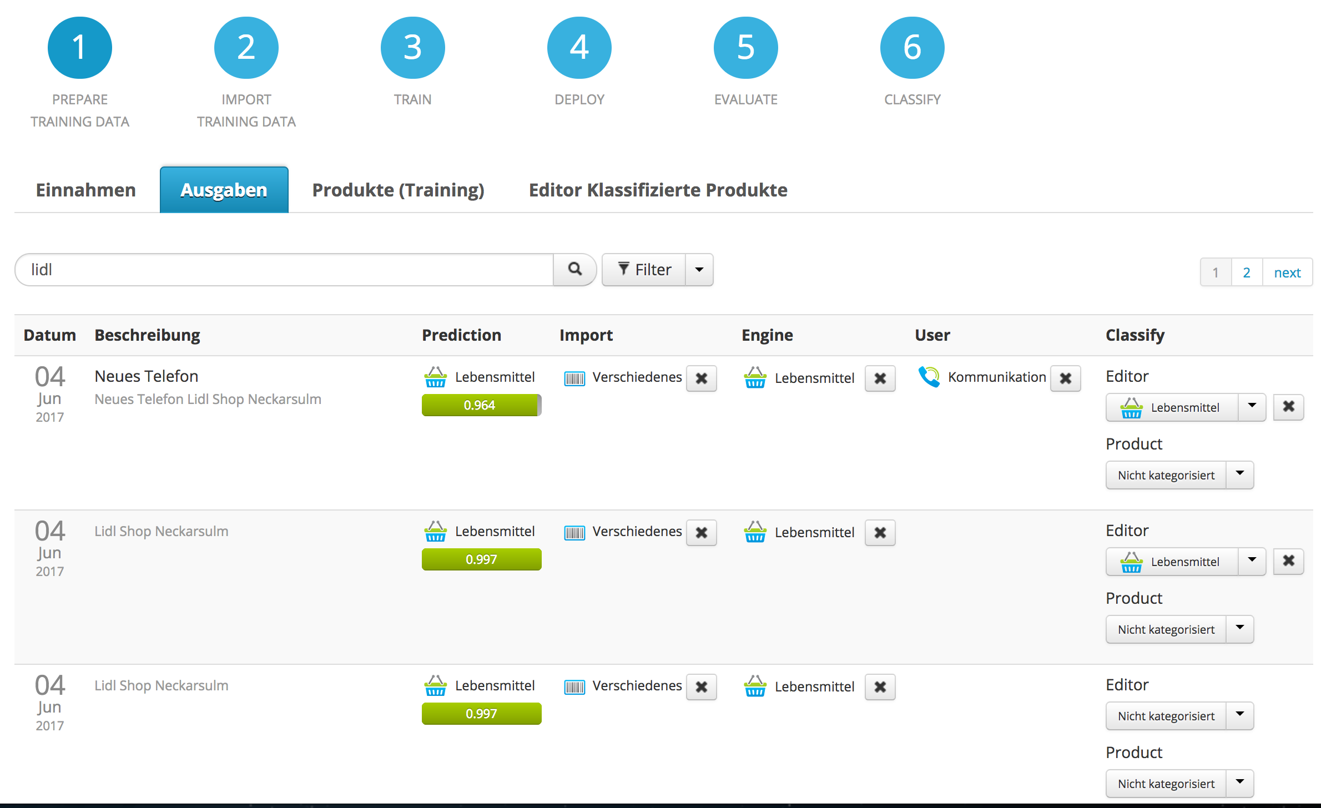Click the Beschreibung column header

pyautogui.click(x=147, y=335)
